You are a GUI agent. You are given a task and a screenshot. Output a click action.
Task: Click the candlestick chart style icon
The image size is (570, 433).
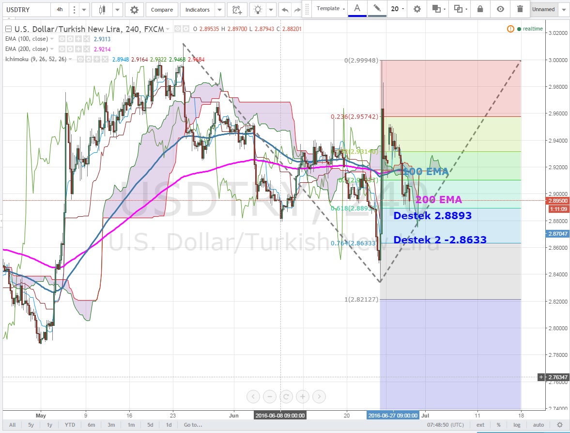pos(102,10)
